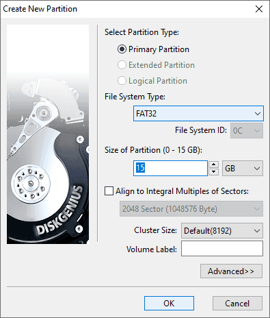Click the File System Type label

click(135, 97)
